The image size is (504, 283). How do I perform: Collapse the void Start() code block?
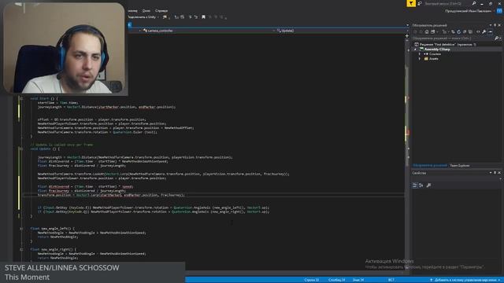coord(21,98)
